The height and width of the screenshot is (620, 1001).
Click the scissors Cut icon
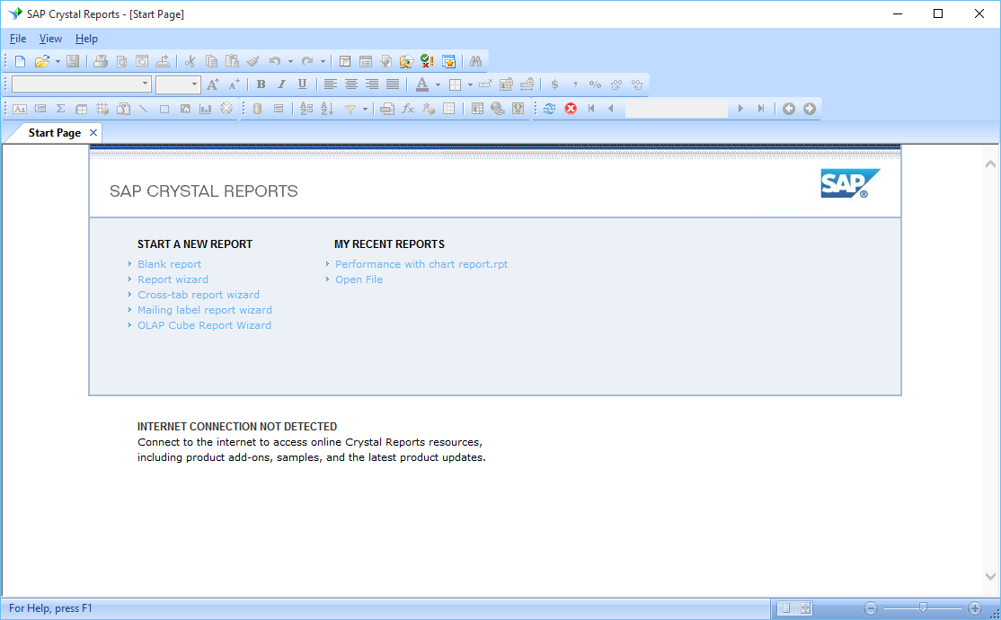pyautogui.click(x=190, y=61)
